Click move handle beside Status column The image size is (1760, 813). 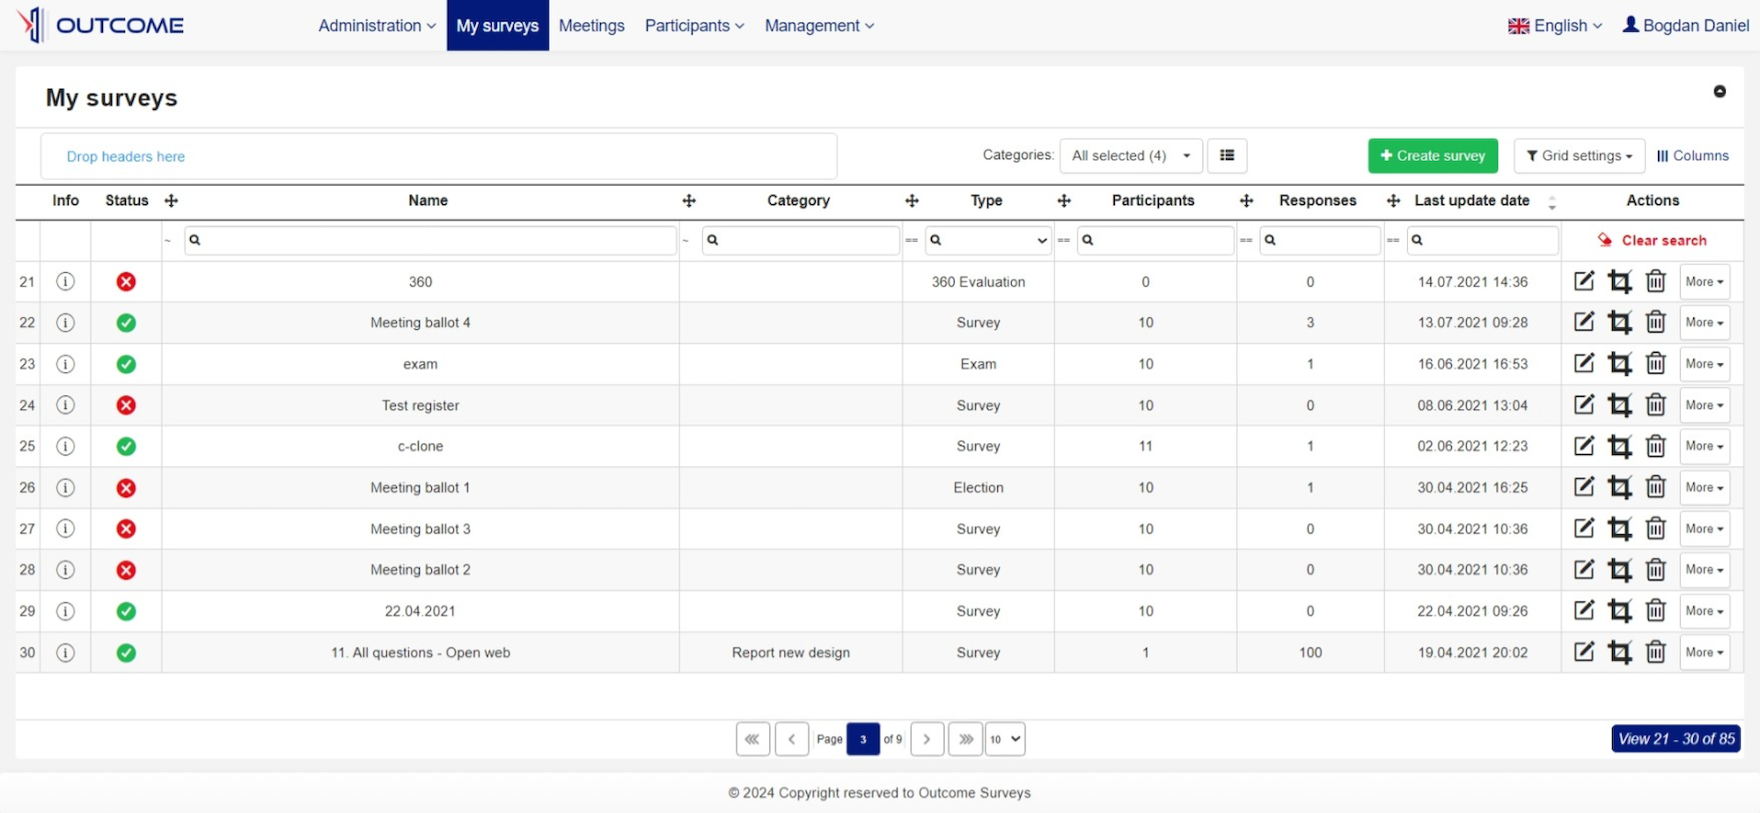[172, 201]
